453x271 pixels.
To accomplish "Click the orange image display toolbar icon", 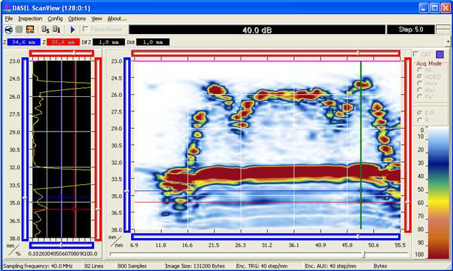I will pyautogui.click(x=31, y=30).
